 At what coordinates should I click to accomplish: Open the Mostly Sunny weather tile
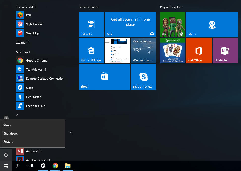point(144,51)
